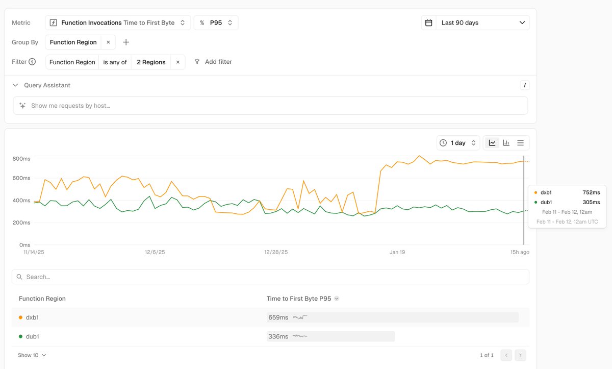The width and height of the screenshot is (612, 369).
Task: Open the 'is any of' filter operator
Action: [x=115, y=62]
